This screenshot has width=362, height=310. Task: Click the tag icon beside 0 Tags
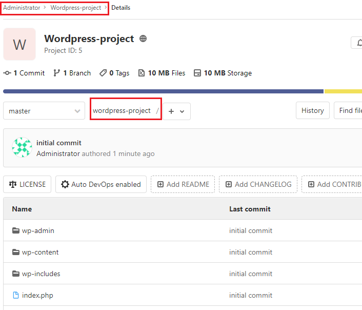[103, 73]
